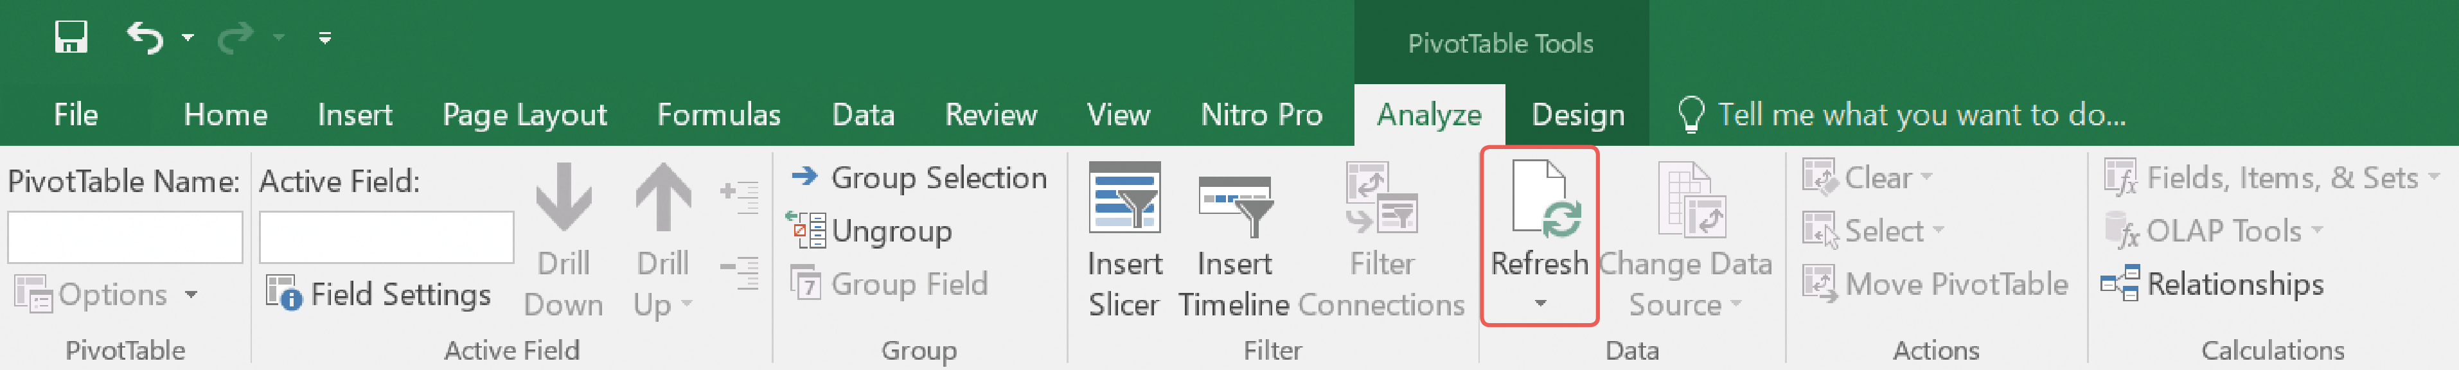Expand the Refresh dropdown arrow
Viewport: 2459px width, 370px height.
coord(1540,303)
